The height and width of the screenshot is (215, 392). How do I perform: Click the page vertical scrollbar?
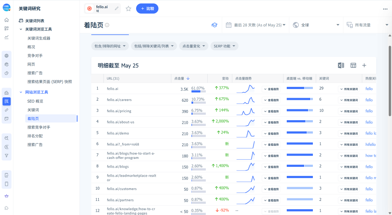(390, 81)
